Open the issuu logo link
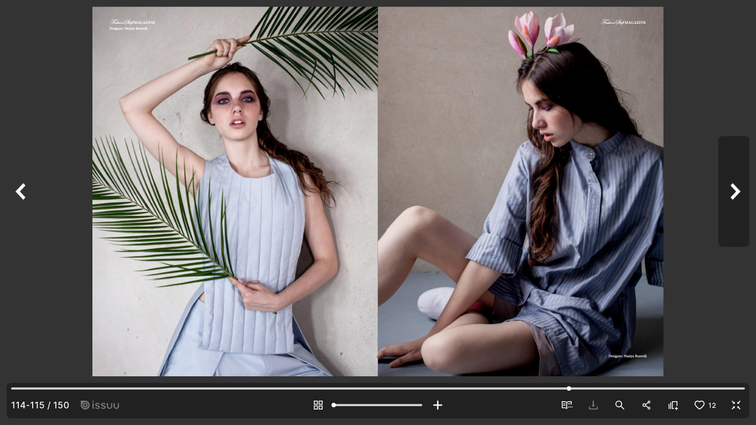Viewport: 756px width, 425px height. pyautogui.click(x=100, y=405)
